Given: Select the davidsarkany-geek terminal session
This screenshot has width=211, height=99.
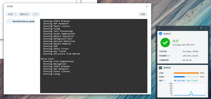Looking at the screenshot, I should coord(21,21).
